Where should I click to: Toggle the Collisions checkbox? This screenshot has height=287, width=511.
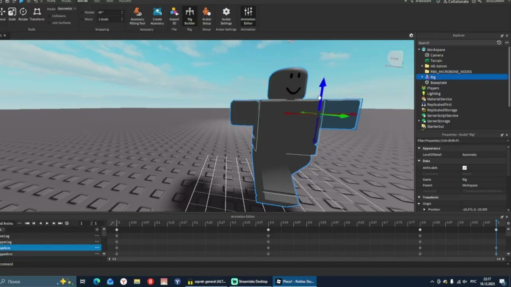click(x=50, y=16)
